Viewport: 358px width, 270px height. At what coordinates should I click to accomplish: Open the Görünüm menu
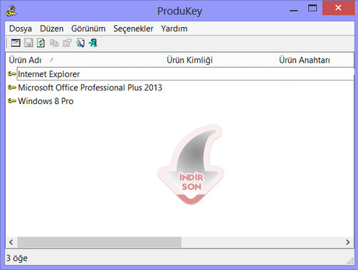pos(88,28)
